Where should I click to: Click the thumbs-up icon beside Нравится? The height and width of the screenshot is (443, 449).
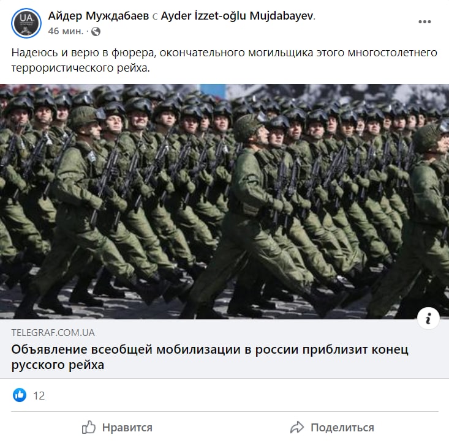point(89,427)
